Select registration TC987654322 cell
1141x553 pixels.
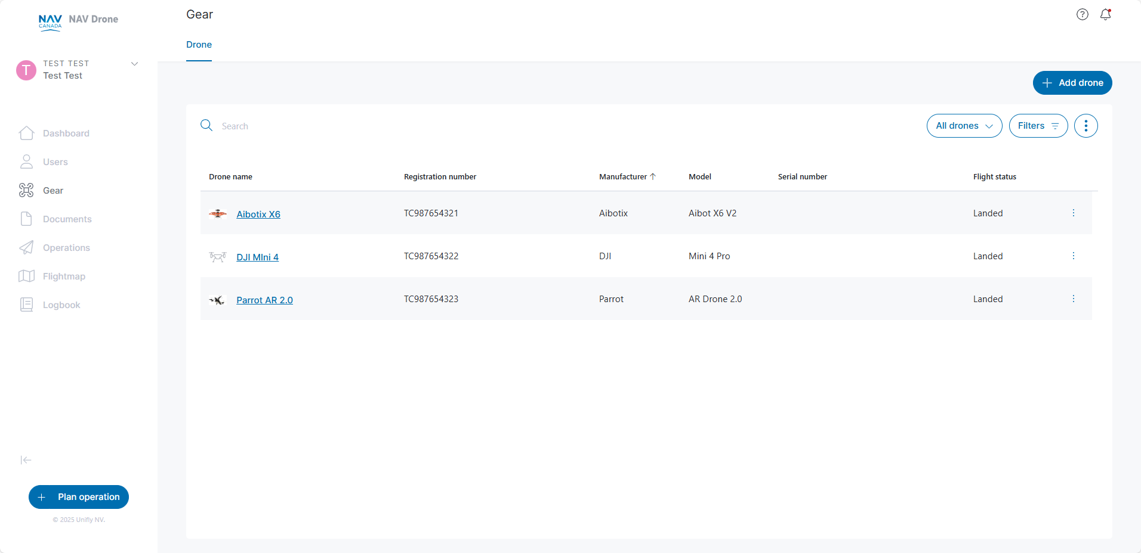(431, 256)
